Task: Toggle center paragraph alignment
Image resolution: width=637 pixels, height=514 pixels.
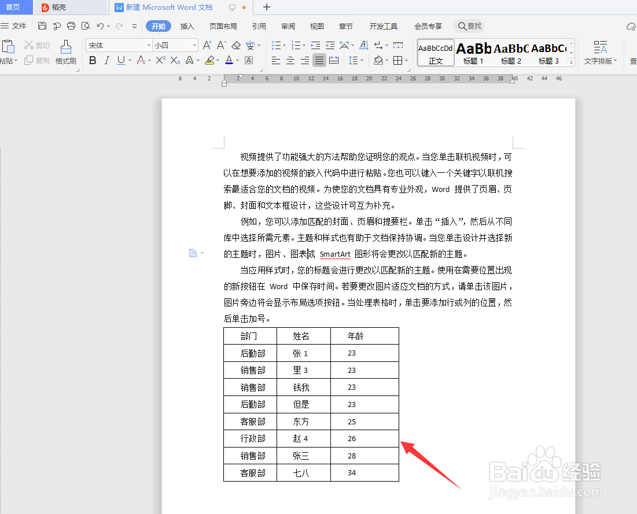Action: (290, 60)
